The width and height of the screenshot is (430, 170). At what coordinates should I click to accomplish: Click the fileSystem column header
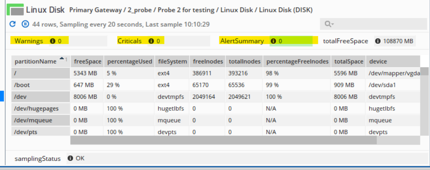click(172, 61)
